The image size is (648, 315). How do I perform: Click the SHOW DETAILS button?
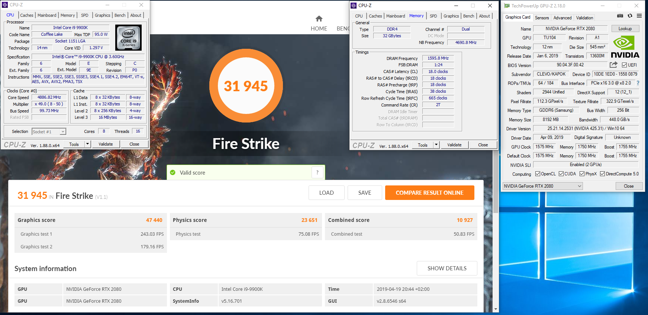coord(447,268)
